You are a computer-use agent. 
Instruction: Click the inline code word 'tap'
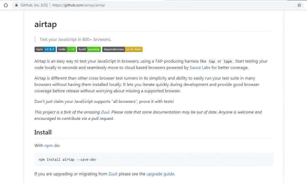click(212, 61)
